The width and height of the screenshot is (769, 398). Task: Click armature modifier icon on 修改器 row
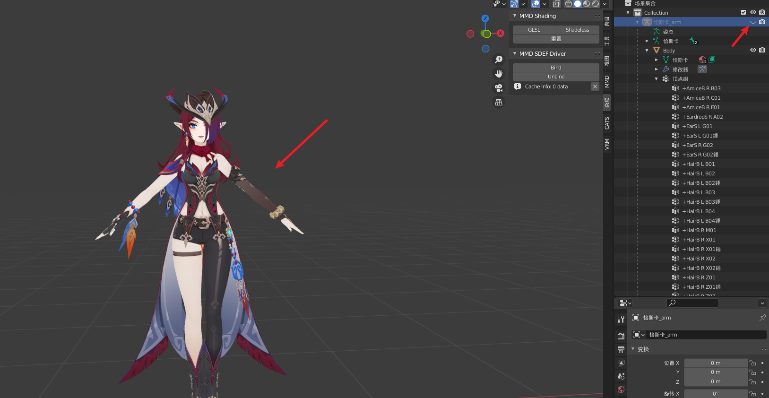tap(702, 69)
